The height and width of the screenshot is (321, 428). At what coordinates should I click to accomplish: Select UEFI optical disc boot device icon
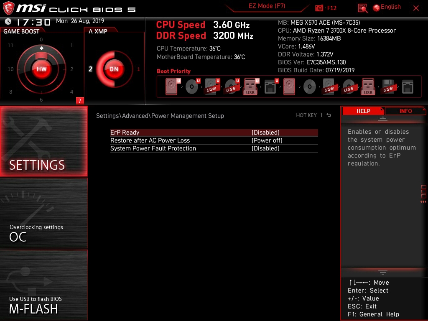pos(192,87)
